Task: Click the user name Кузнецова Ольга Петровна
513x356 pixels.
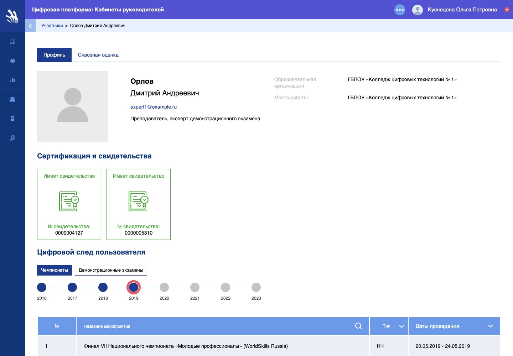Action: coord(462,10)
